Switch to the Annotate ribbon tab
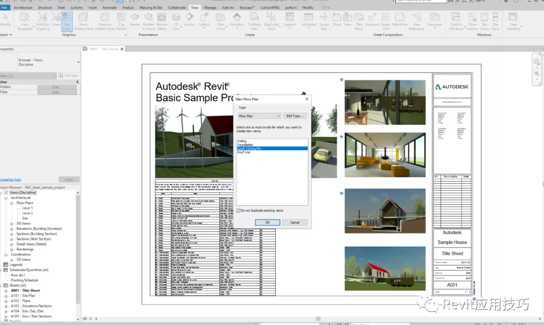Screen dimensions: 544x325 tap(109, 8)
